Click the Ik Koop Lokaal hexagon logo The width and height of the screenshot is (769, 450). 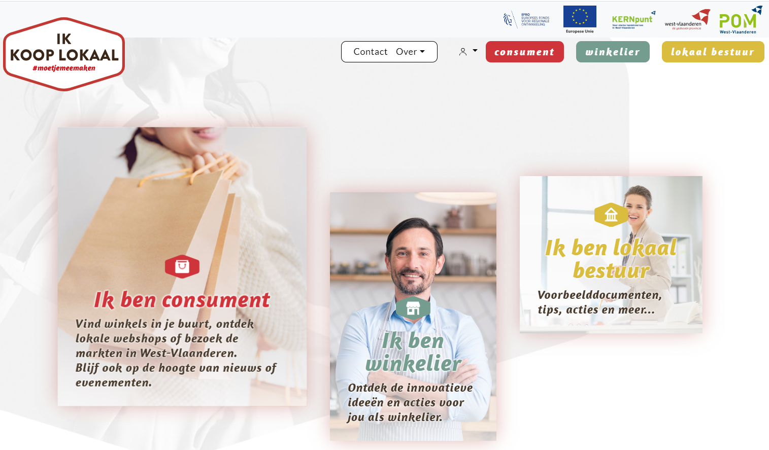click(x=64, y=54)
